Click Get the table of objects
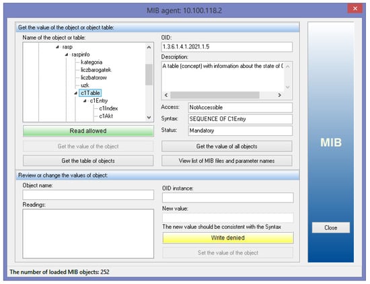 pos(88,161)
